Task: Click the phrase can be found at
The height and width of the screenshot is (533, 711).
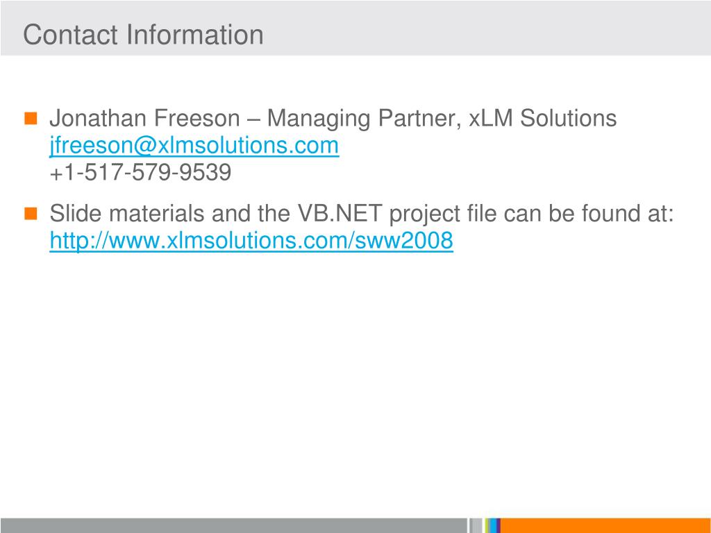Action: [585, 213]
